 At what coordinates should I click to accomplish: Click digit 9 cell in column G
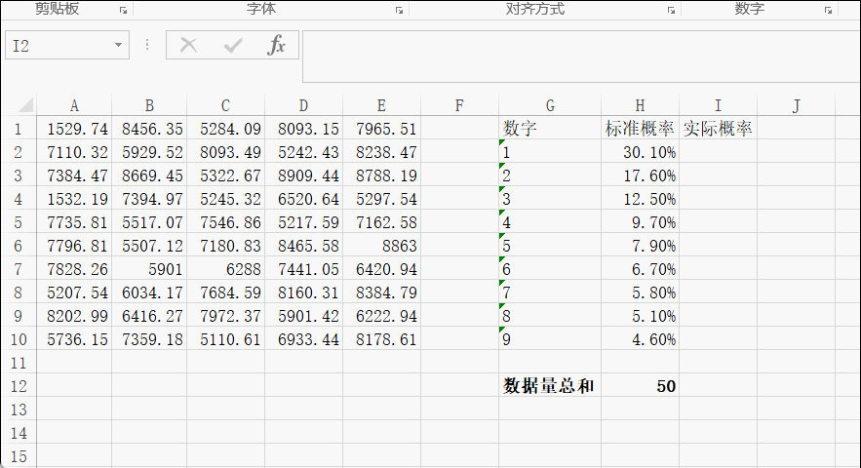pyautogui.click(x=550, y=339)
